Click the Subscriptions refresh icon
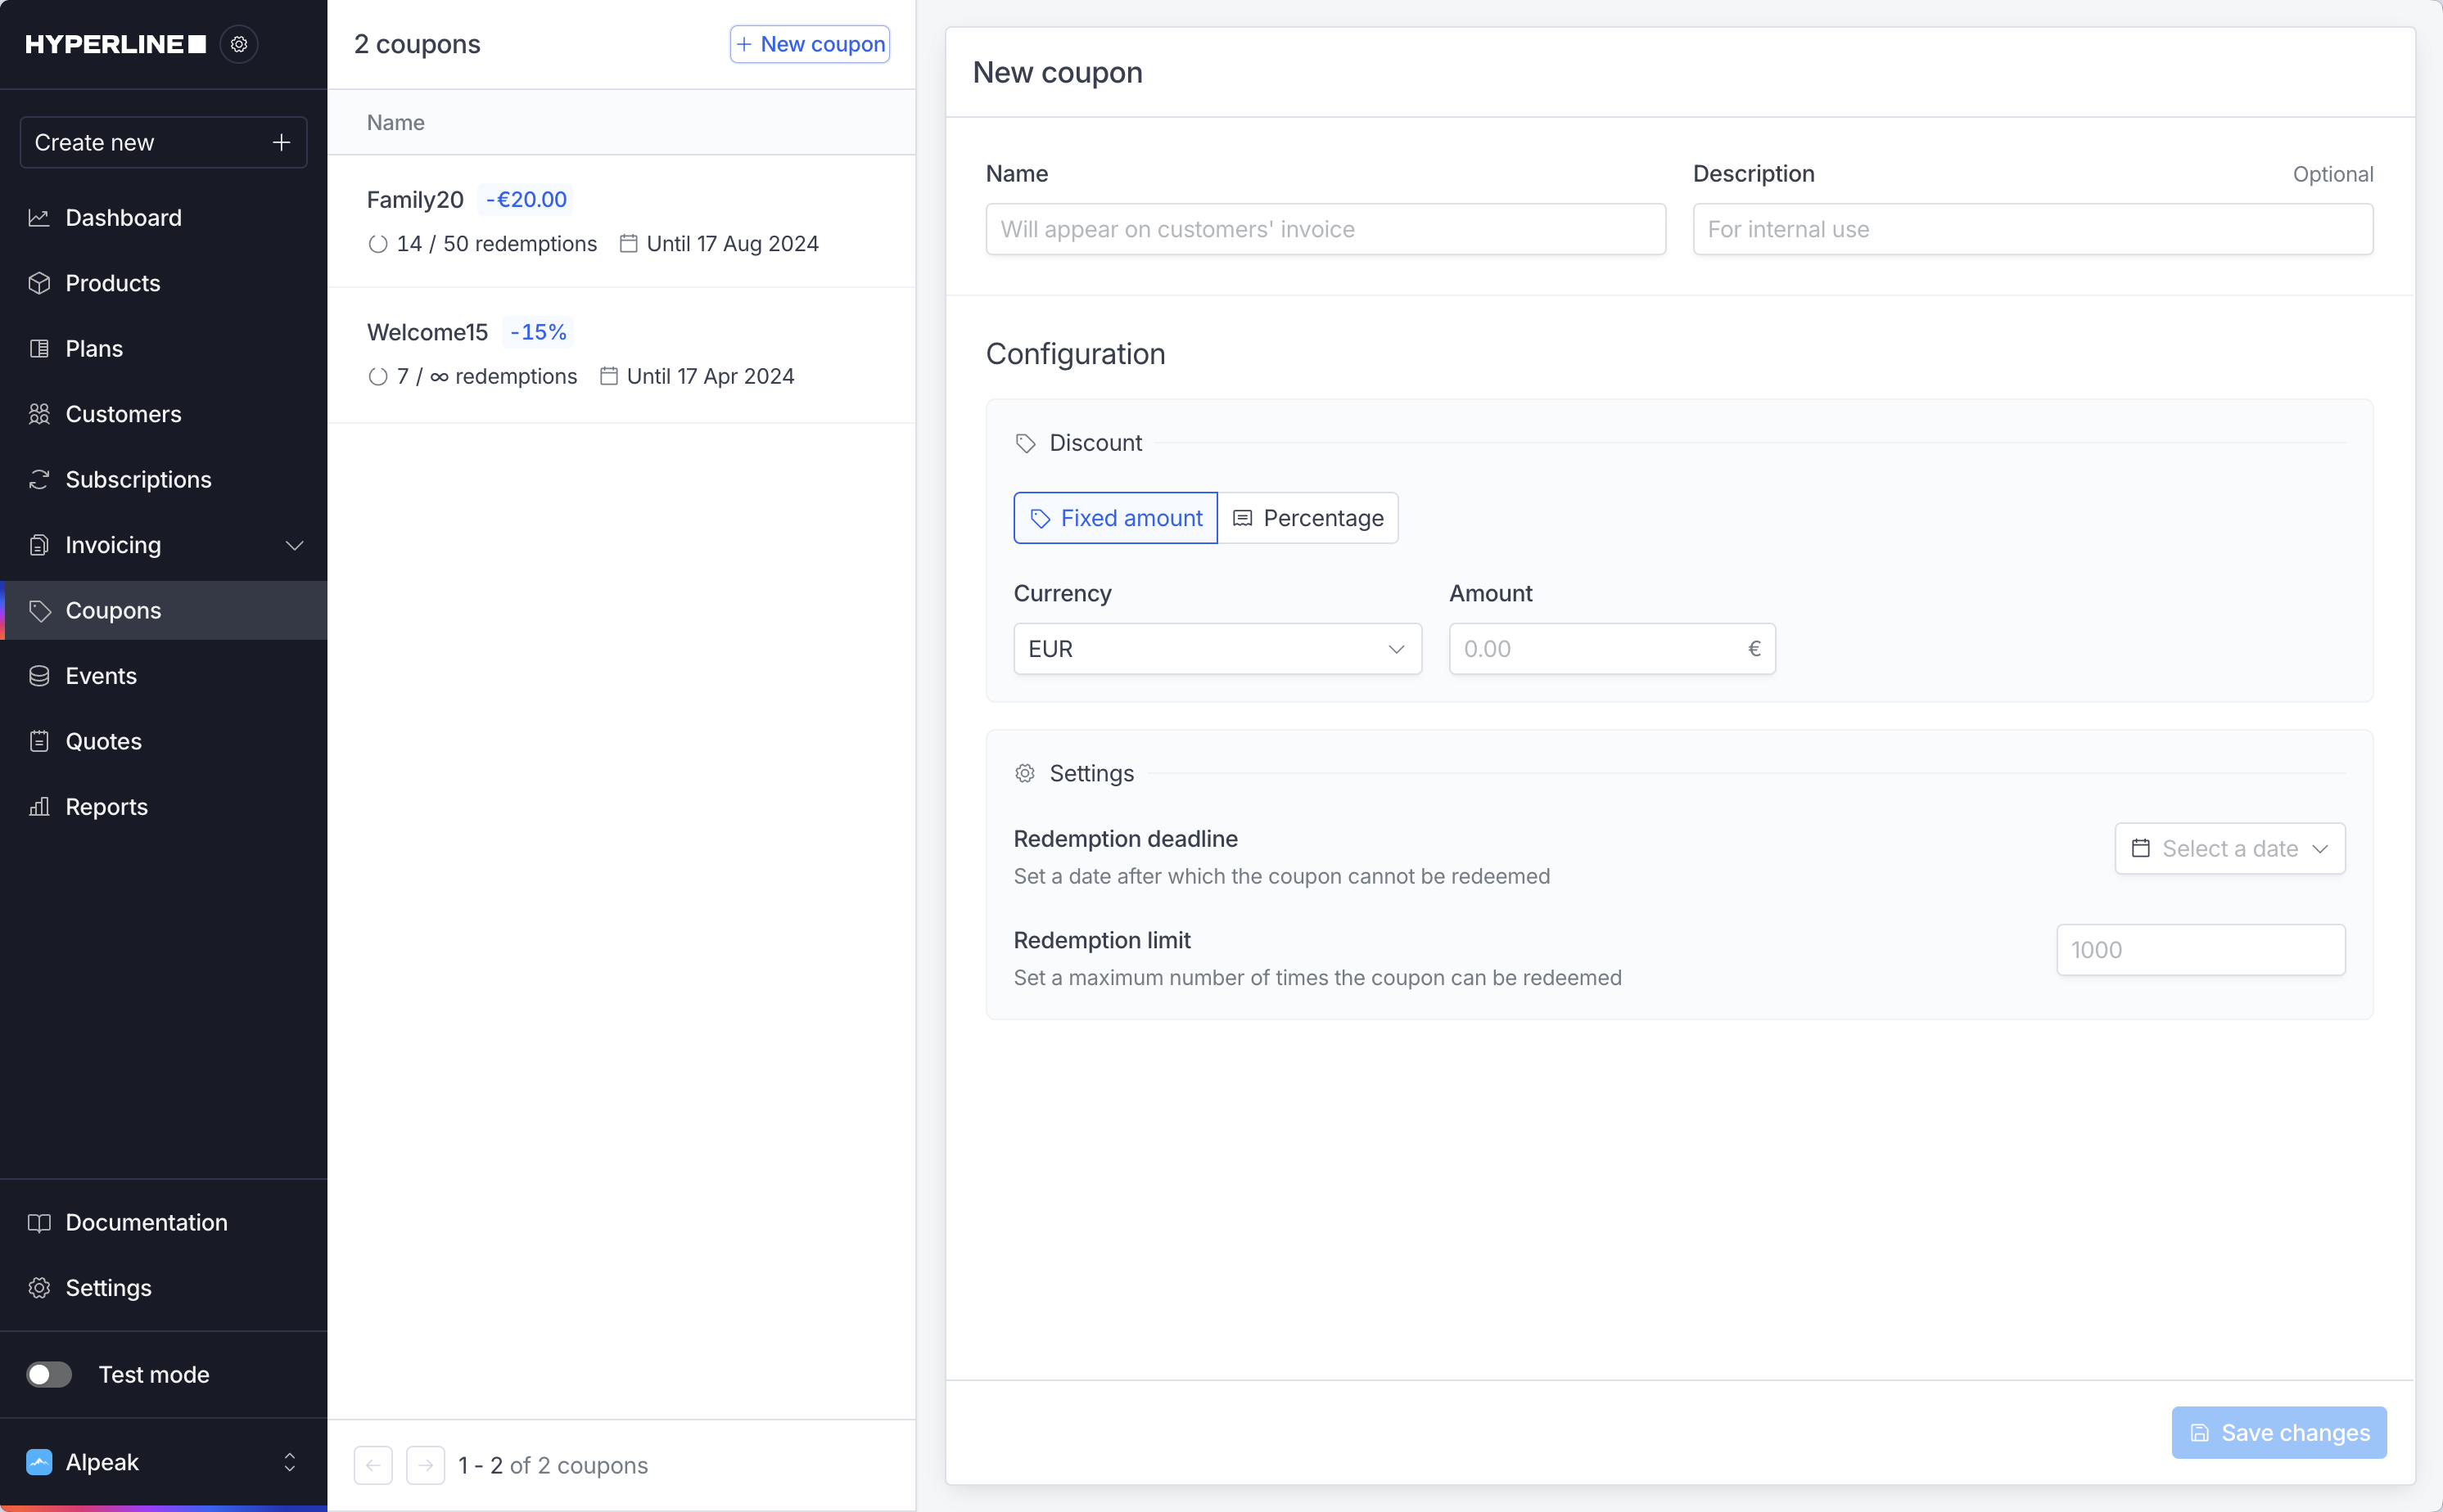Image resolution: width=2443 pixels, height=1512 pixels. [39, 479]
